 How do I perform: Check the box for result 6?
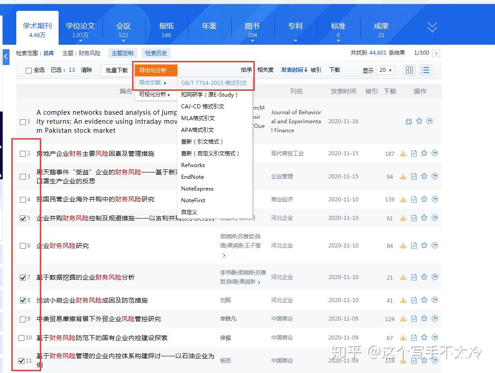pos(23,246)
